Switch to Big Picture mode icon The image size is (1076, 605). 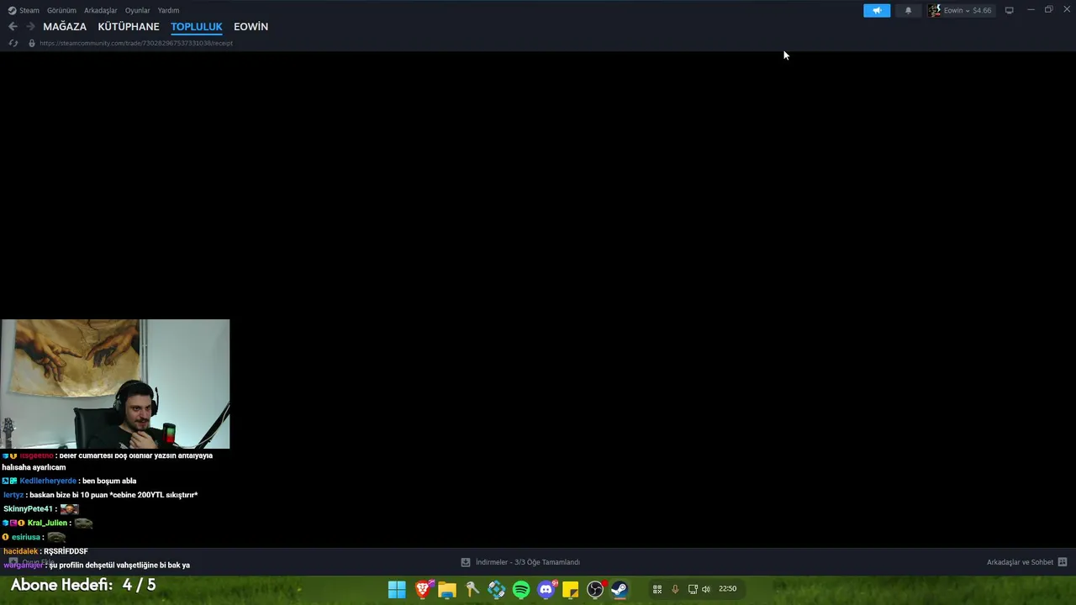pos(1009,10)
